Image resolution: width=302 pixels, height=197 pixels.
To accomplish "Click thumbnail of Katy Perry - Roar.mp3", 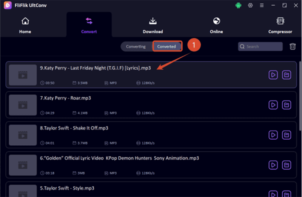I will coord(23,105).
